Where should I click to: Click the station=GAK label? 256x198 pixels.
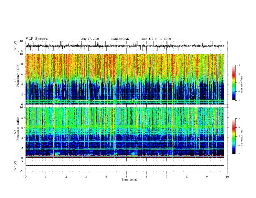[120, 39]
